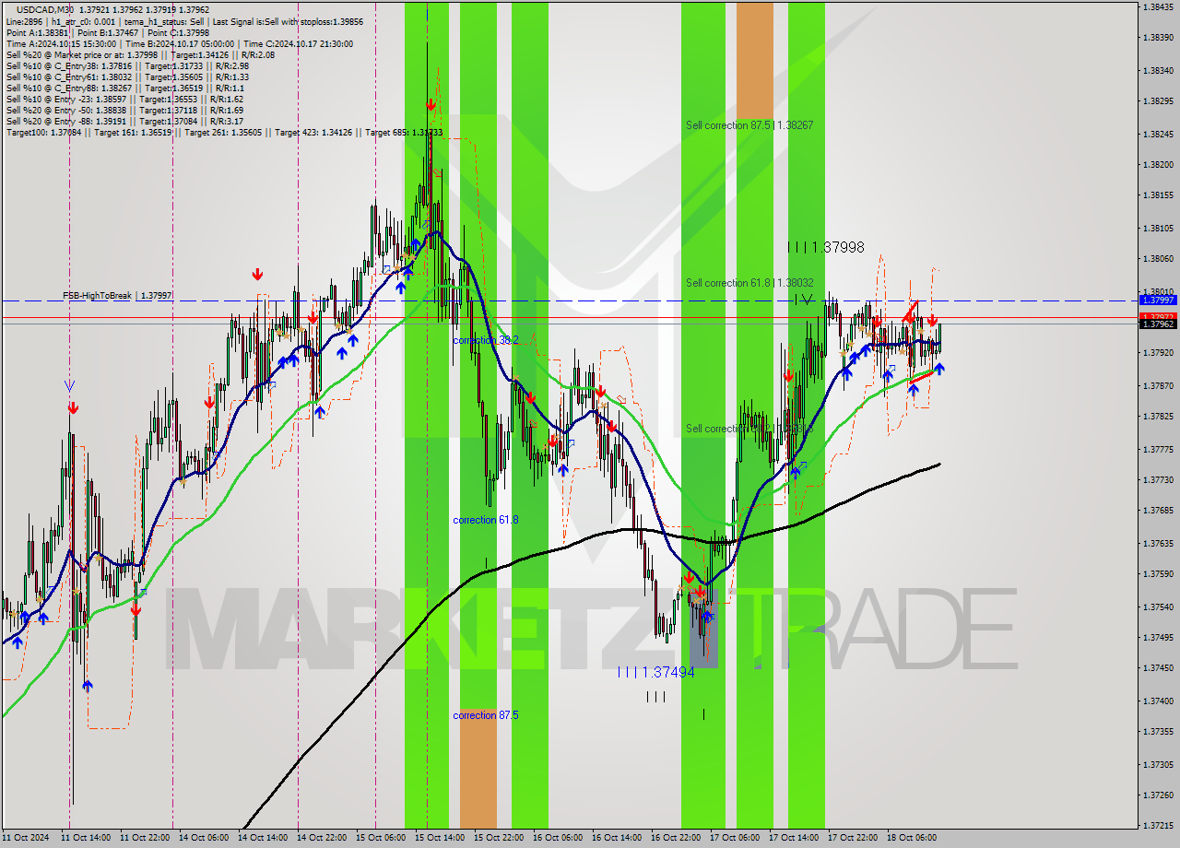Click the 1.37355 price axis label
Screen dimensions: 1180x848
pyautogui.click(x=1158, y=732)
